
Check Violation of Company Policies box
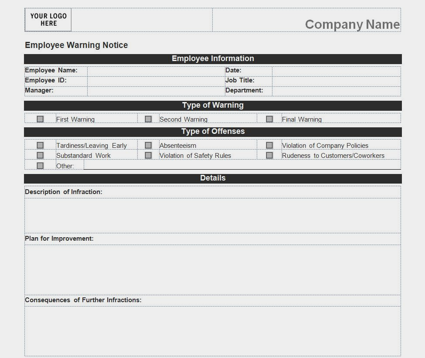(x=269, y=145)
